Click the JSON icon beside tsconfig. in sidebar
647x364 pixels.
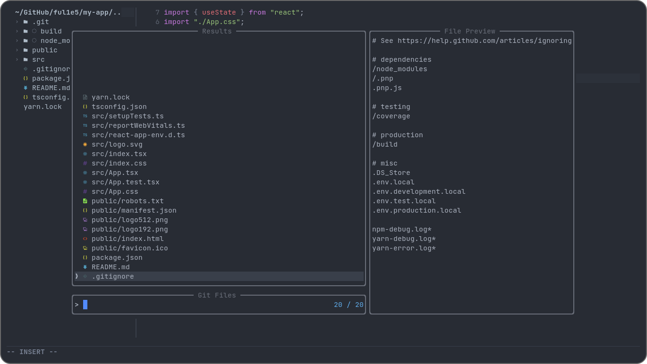26,97
